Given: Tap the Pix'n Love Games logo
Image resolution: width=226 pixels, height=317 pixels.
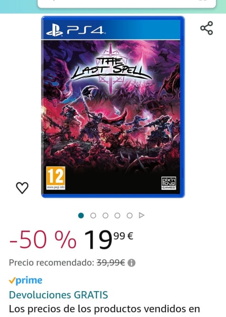Looking at the screenshot, I should pyautogui.click(x=168, y=183).
